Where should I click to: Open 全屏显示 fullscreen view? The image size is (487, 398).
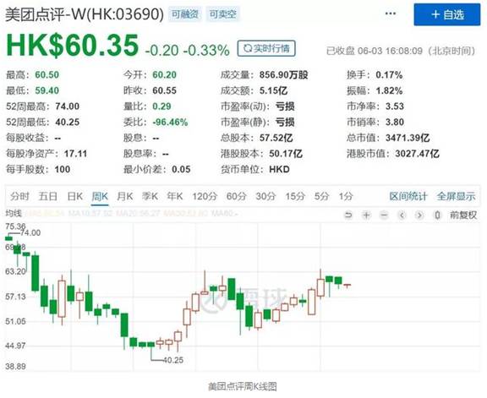tap(456, 196)
